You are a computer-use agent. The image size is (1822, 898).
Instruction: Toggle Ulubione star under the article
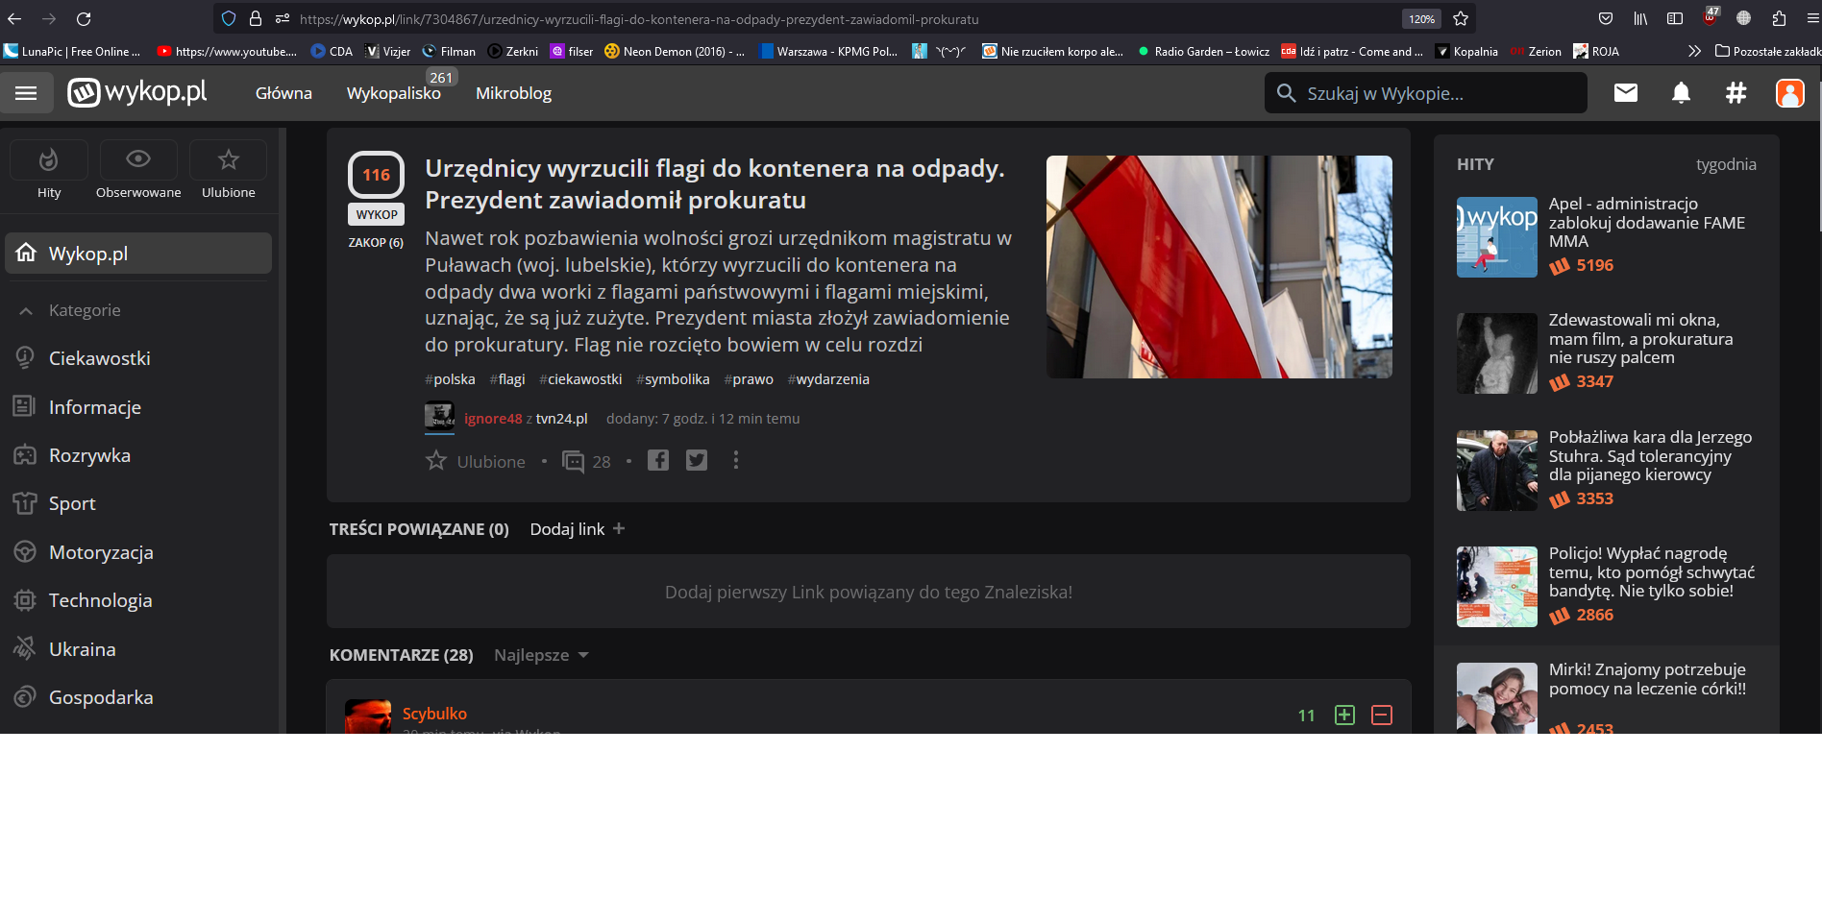(437, 461)
